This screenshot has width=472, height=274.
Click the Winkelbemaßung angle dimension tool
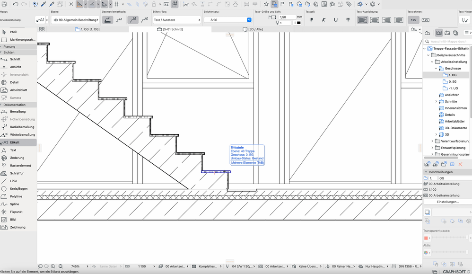click(22, 134)
